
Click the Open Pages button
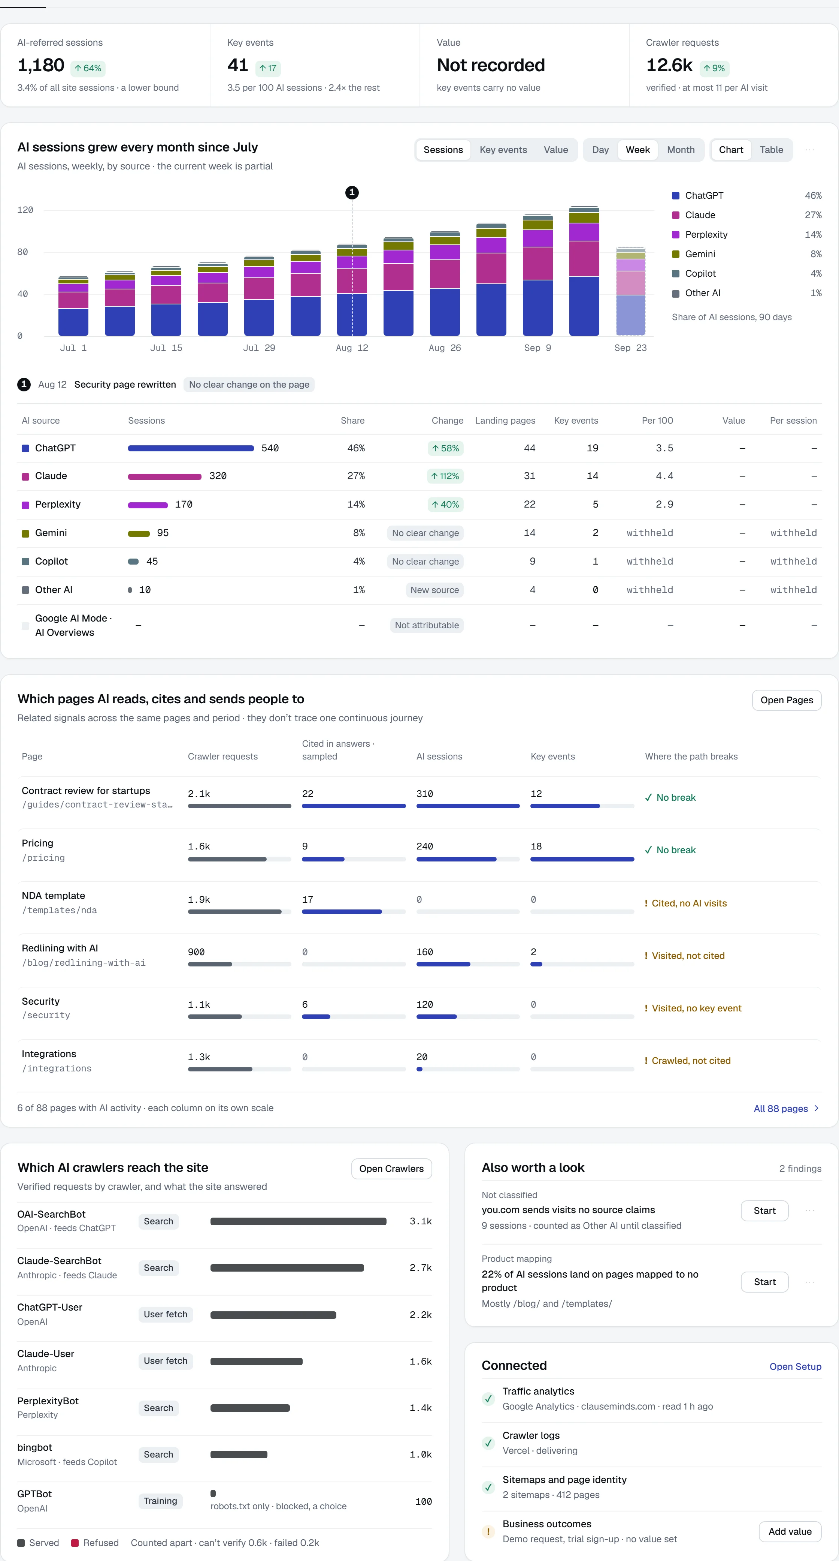[786, 700]
